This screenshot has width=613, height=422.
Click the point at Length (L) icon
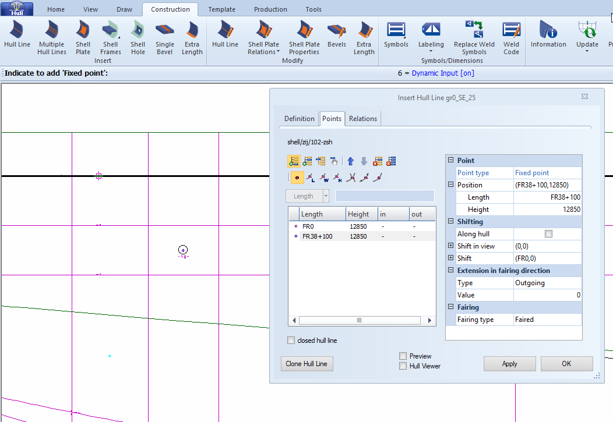pyautogui.click(x=311, y=178)
